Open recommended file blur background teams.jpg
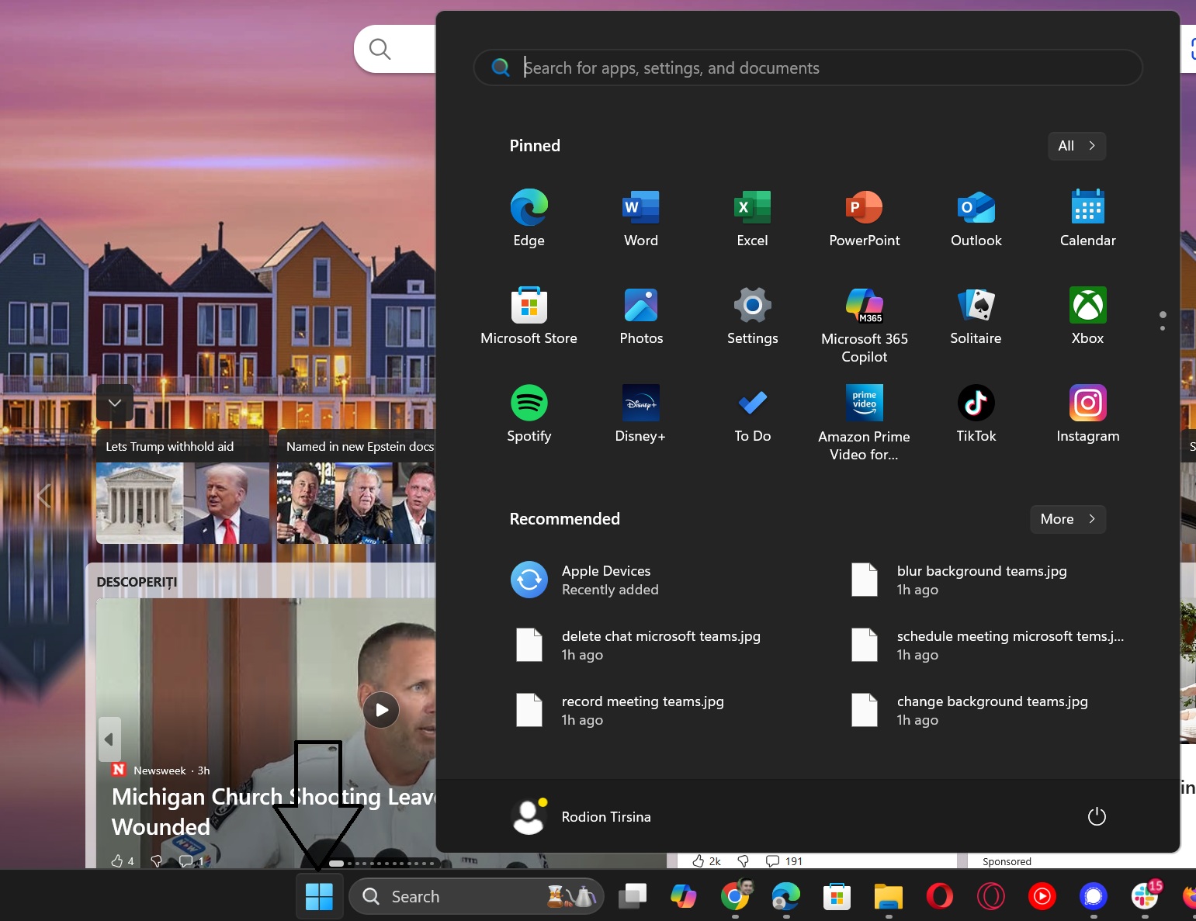 (981, 580)
